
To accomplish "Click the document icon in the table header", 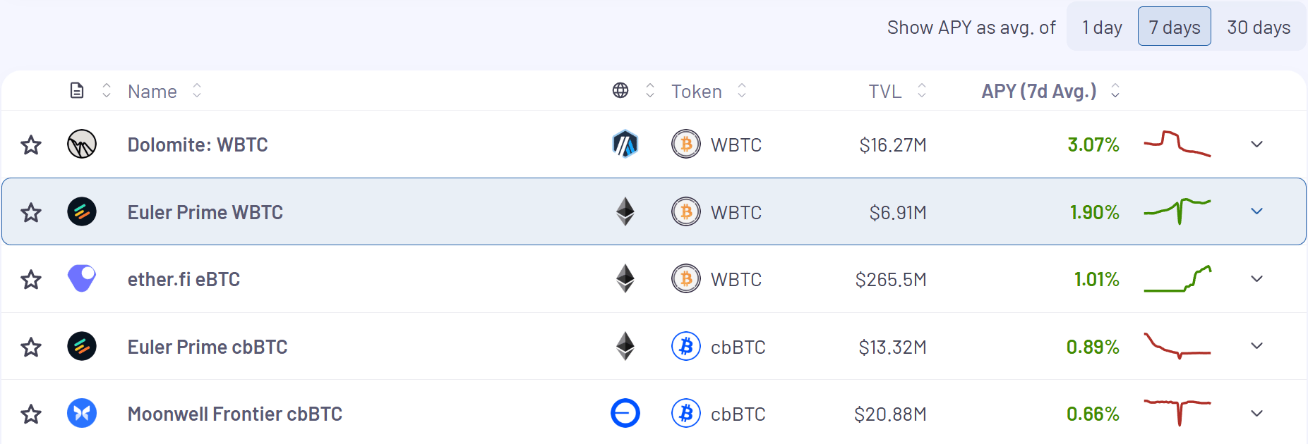I will [x=77, y=91].
